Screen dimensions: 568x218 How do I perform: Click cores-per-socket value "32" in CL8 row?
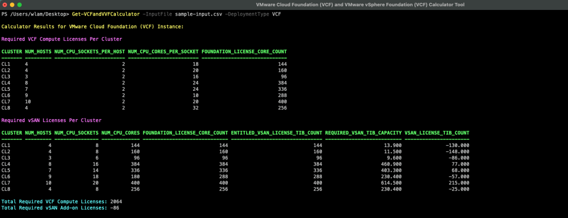(x=195, y=108)
